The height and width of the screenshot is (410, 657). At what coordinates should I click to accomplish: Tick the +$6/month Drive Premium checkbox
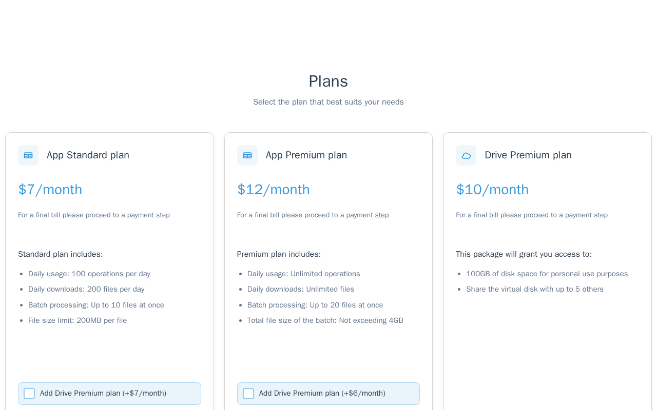pyautogui.click(x=248, y=394)
